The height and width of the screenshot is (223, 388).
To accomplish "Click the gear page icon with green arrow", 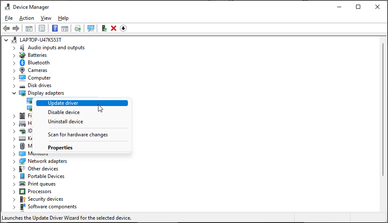I will 78,29.
